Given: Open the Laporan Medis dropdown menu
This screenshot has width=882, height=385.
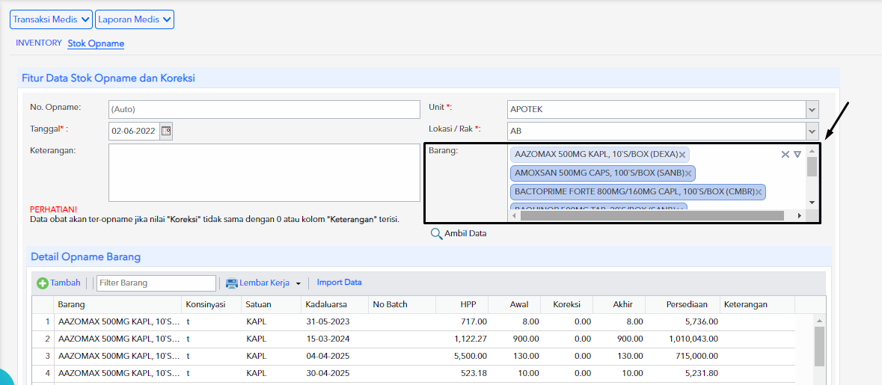Looking at the screenshot, I should tap(135, 19).
